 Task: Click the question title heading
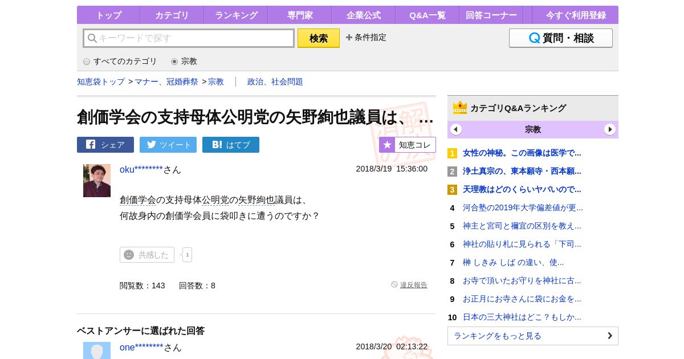255,117
